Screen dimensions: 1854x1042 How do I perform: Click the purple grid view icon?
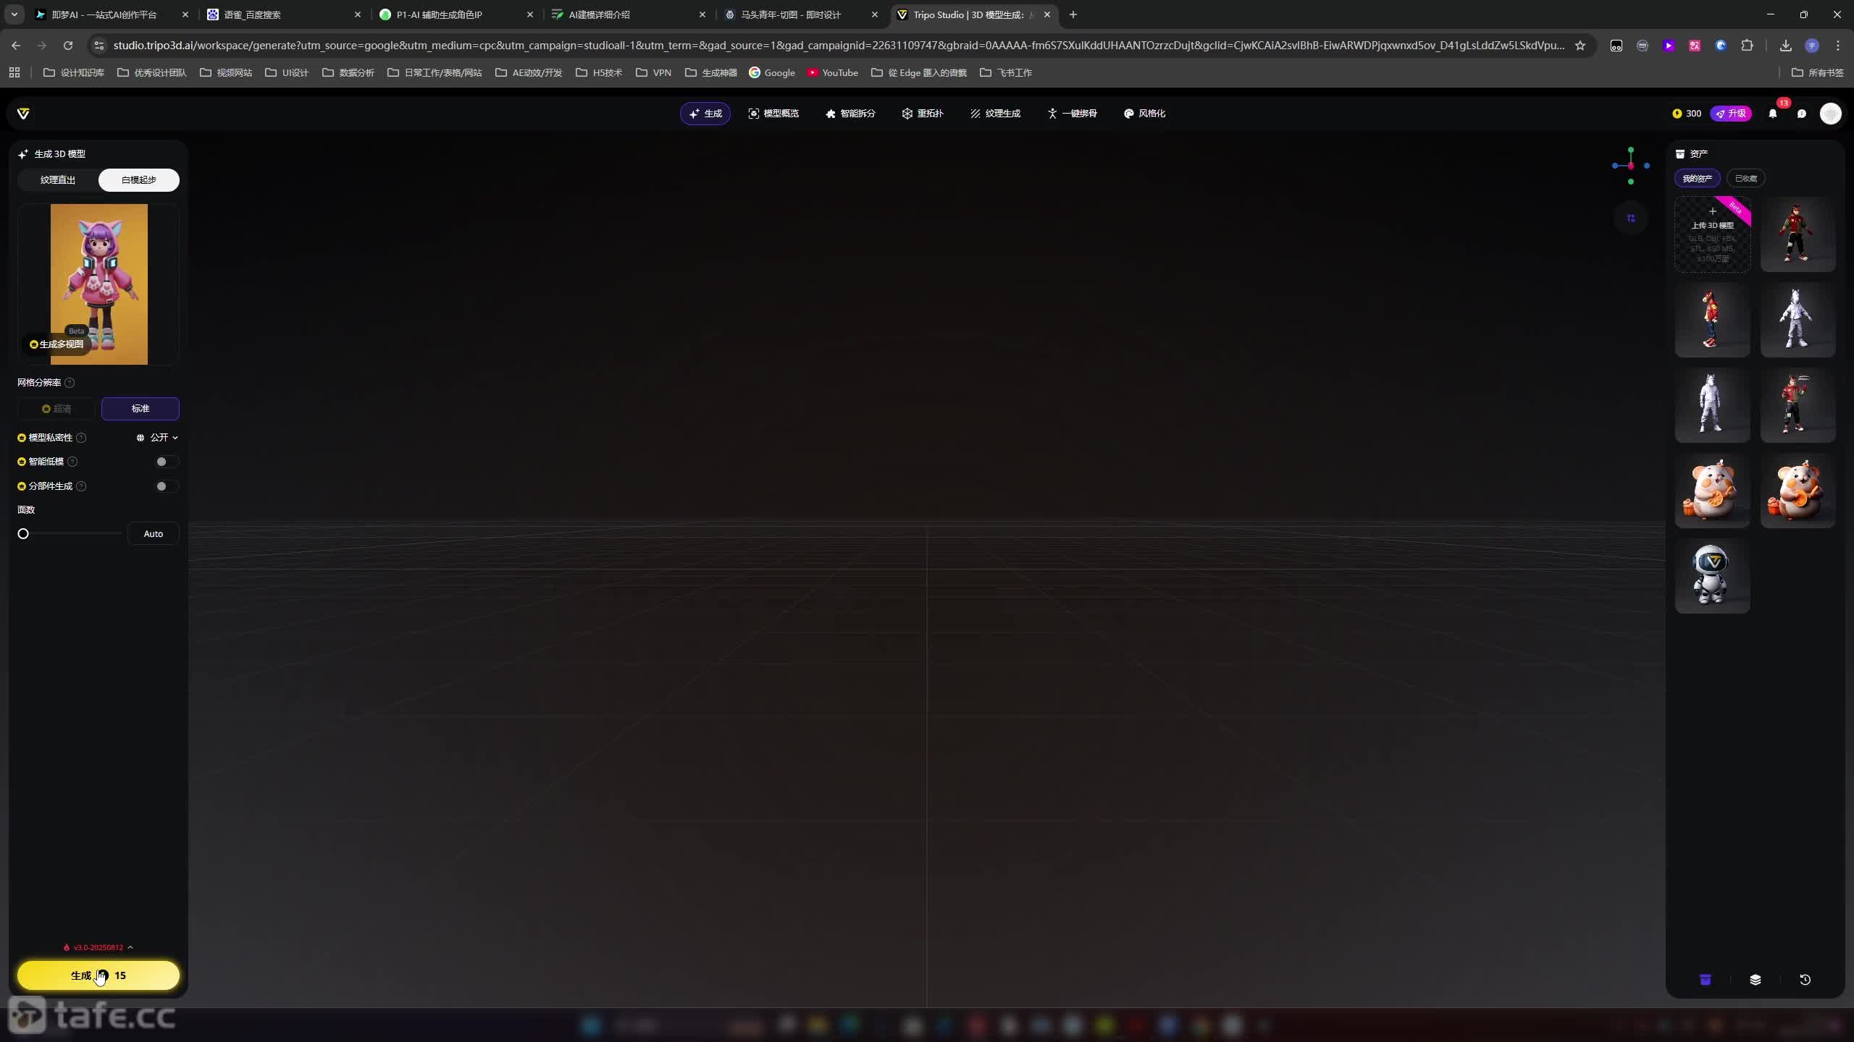(1631, 219)
